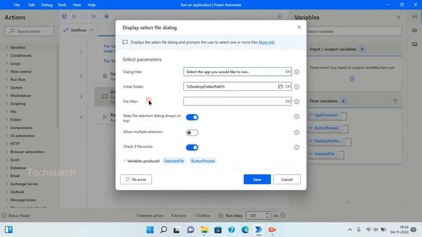Image resolution: width=422 pixels, height=237 pixels.
Task: Toggle Check if file exists switch
Action: click(192, 147)
